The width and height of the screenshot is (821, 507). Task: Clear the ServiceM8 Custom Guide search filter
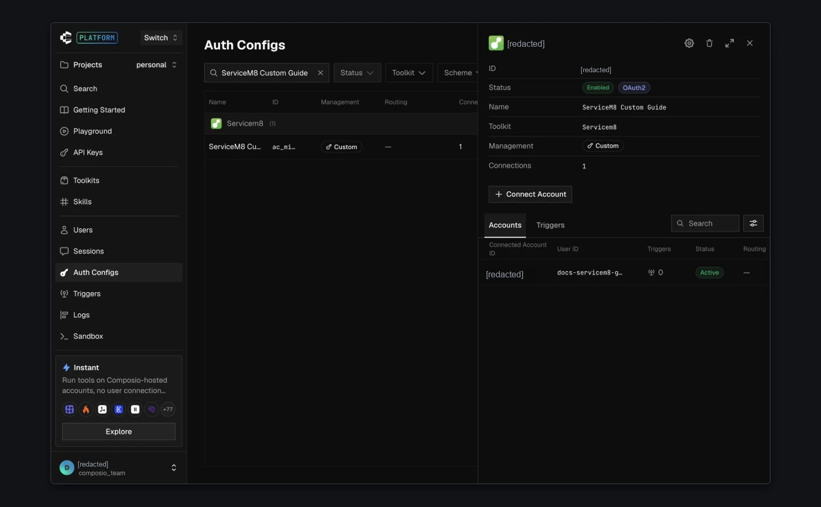[321, 73]
